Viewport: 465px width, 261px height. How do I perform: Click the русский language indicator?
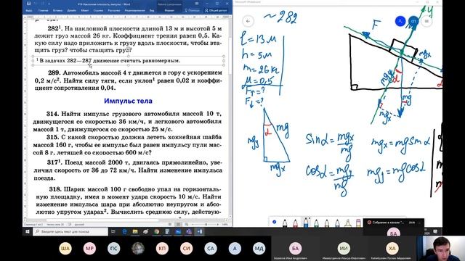coord(79,225)
